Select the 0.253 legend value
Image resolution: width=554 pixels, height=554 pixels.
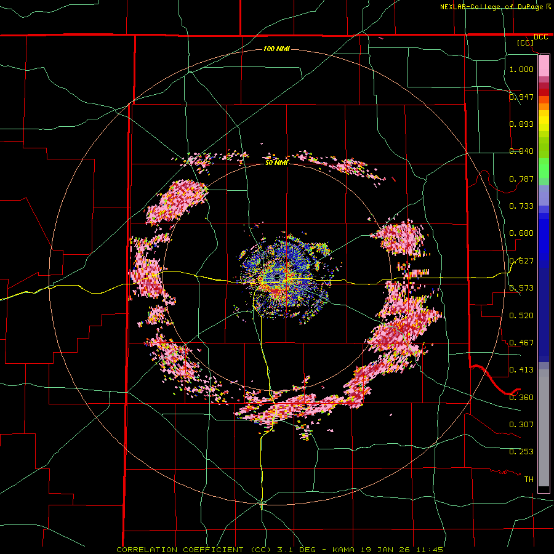521,452
